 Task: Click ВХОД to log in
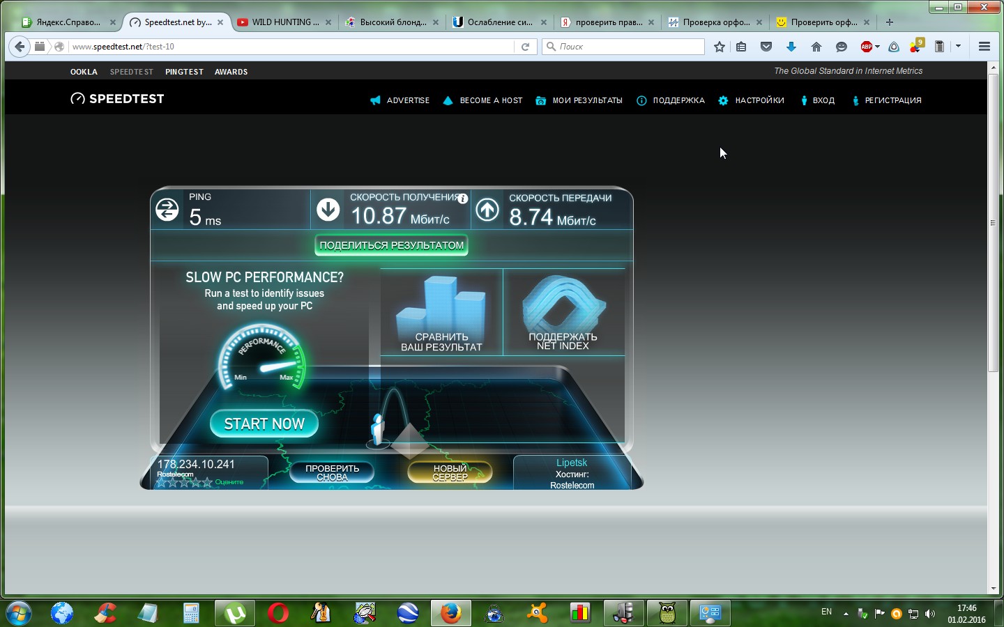click(817, 100)
